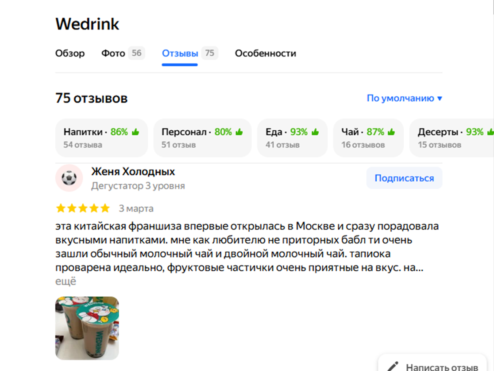Click the 3 марта review date
The image size is (494, 371).
click(x=136, y=208)
